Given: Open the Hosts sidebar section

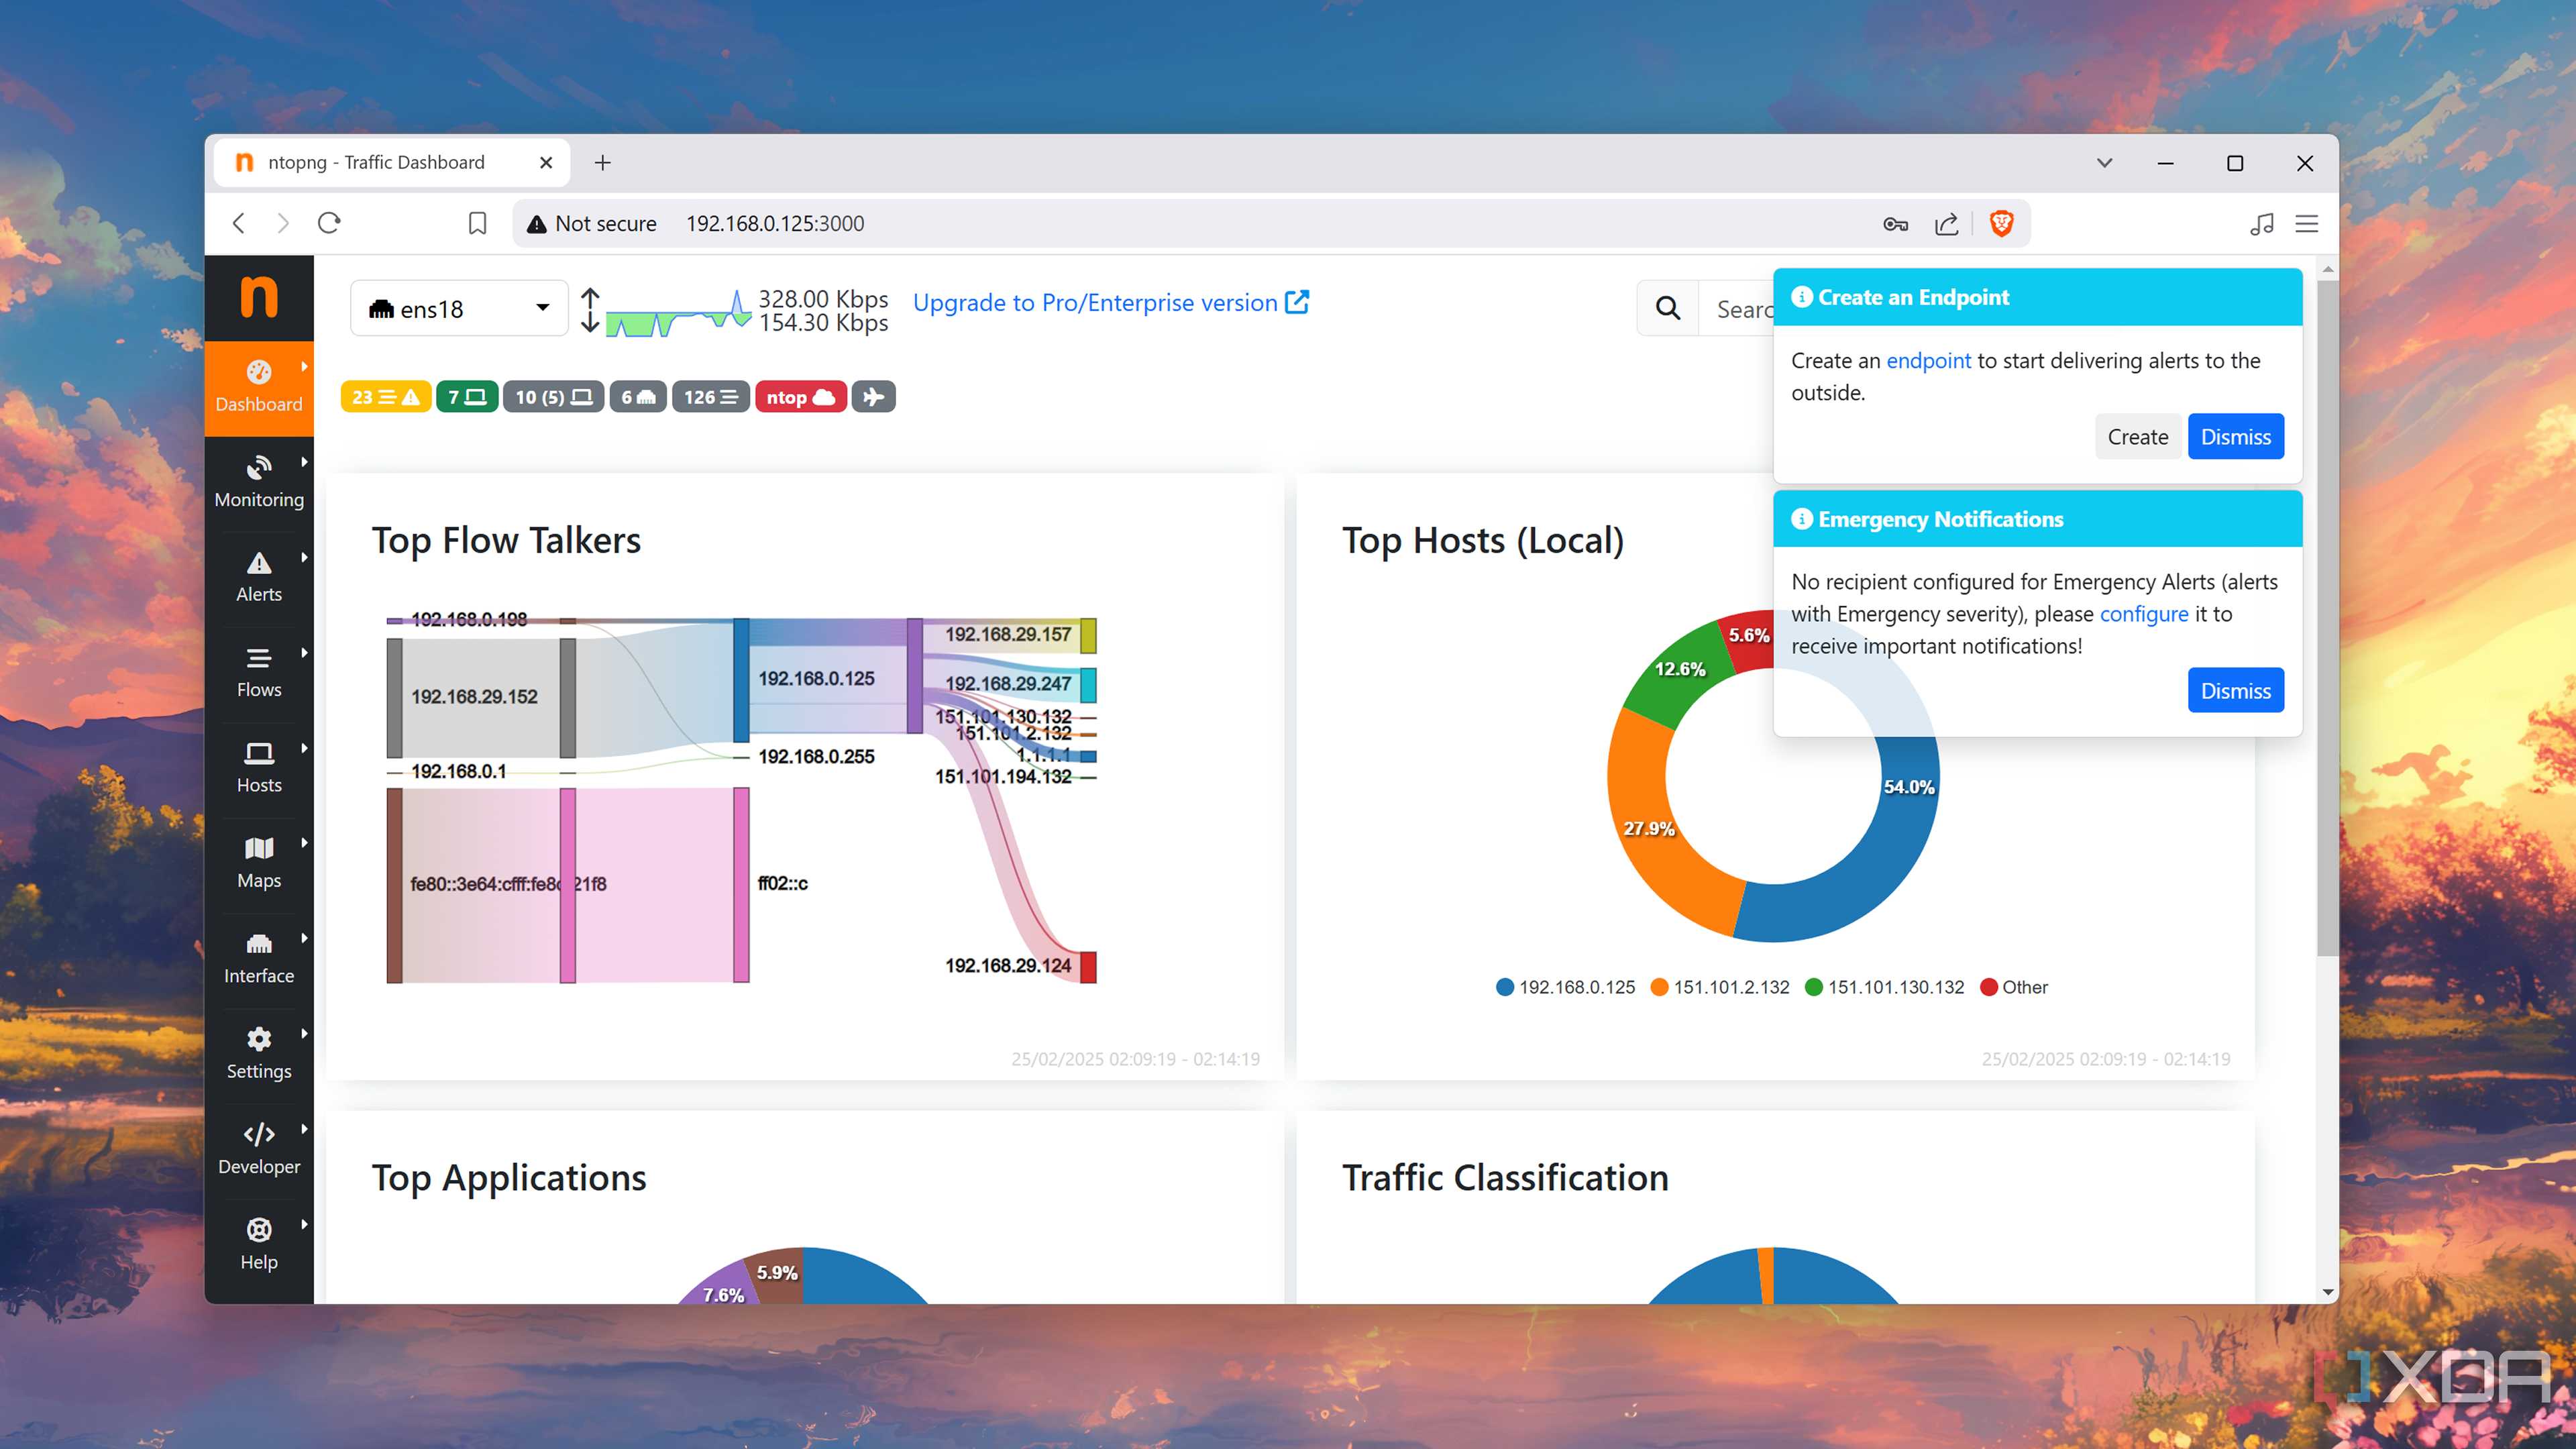Looking at the screenshot, I should [259, 769].
